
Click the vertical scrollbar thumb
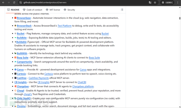(x=180, y=18)
